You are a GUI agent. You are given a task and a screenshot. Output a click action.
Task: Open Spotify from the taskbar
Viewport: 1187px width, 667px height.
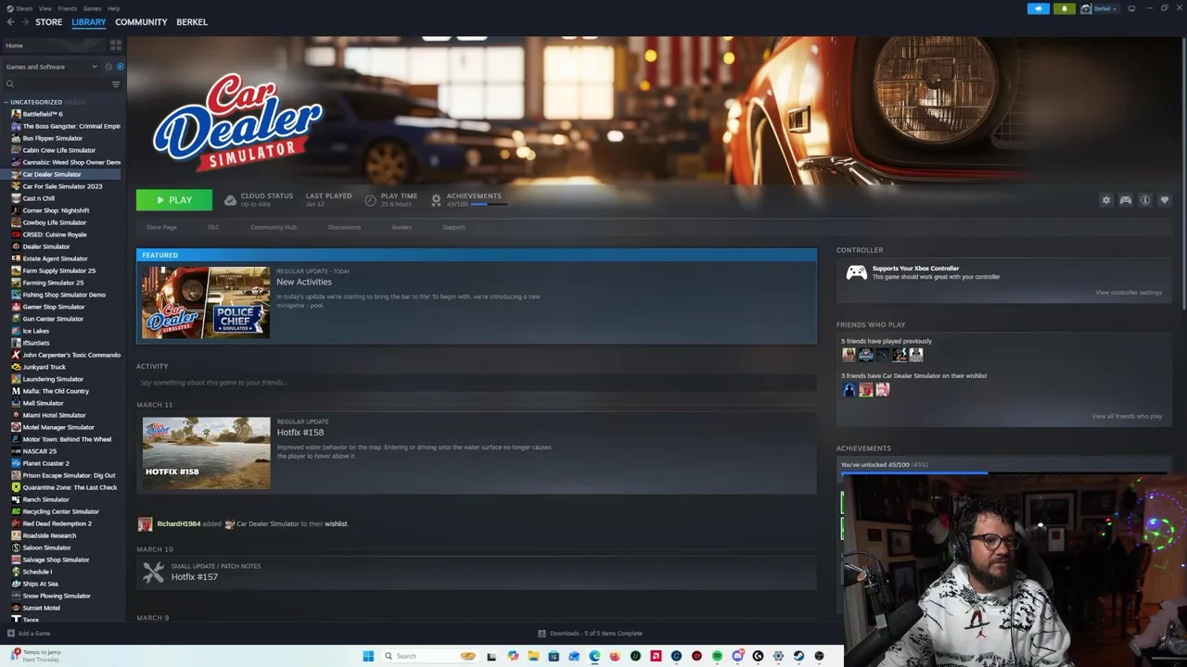click(x=717, y=656)
